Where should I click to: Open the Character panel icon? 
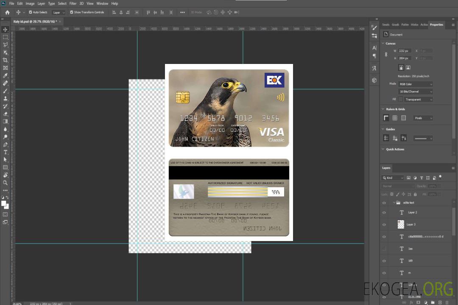tap(374, 48)
